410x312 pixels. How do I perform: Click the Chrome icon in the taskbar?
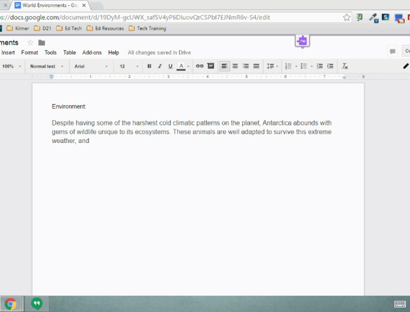10,304
